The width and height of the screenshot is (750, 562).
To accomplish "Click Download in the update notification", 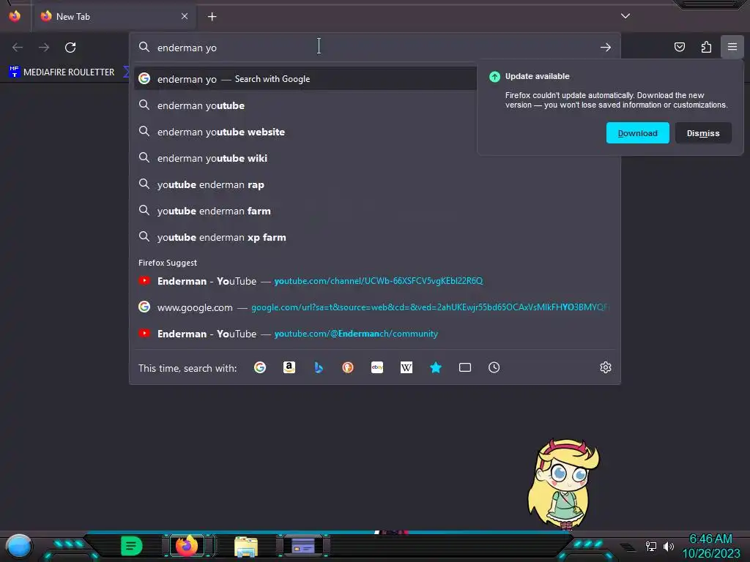I will click(638, 133).
